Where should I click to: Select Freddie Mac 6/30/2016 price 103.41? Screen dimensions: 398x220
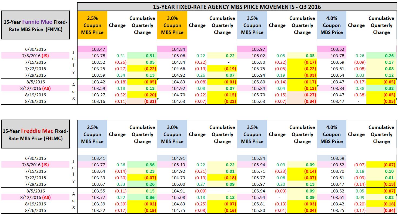(x=92, y=158)
